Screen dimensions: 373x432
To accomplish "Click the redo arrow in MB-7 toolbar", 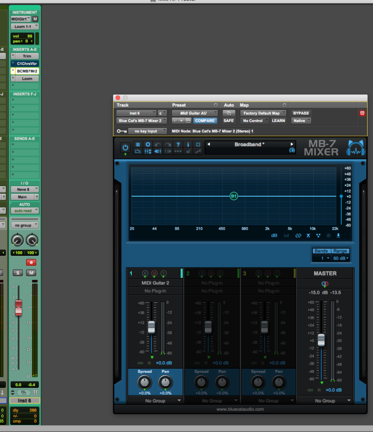I will [168, 145].
